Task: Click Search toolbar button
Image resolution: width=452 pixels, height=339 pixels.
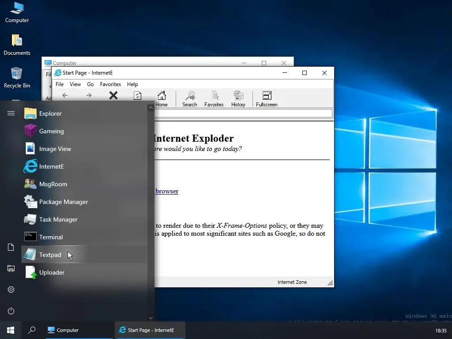Action: click(190, 99)
